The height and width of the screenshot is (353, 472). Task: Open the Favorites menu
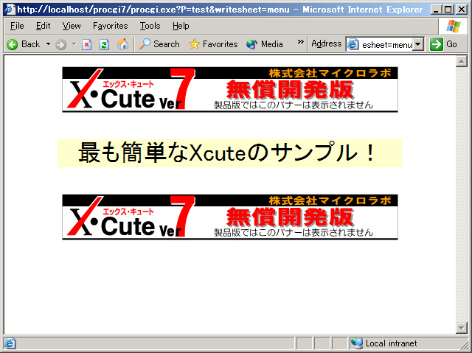(x=111, y=26)
